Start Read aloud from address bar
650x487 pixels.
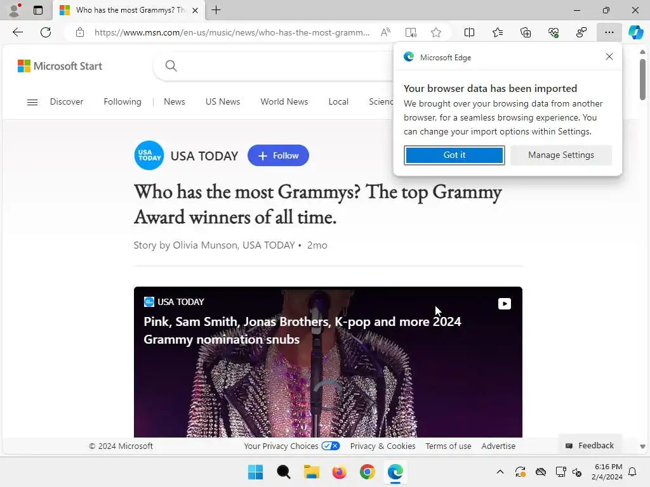click(385, 32)
